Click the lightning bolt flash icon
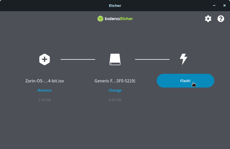Screen dimensions: 230x149 coord(183,59)
